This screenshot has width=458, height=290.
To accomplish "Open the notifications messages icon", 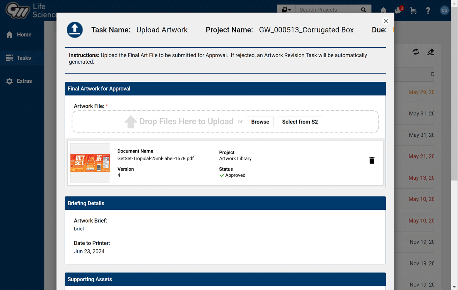I will click(398, 10).
